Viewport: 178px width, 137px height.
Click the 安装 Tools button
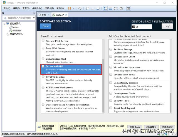point(135,127)
